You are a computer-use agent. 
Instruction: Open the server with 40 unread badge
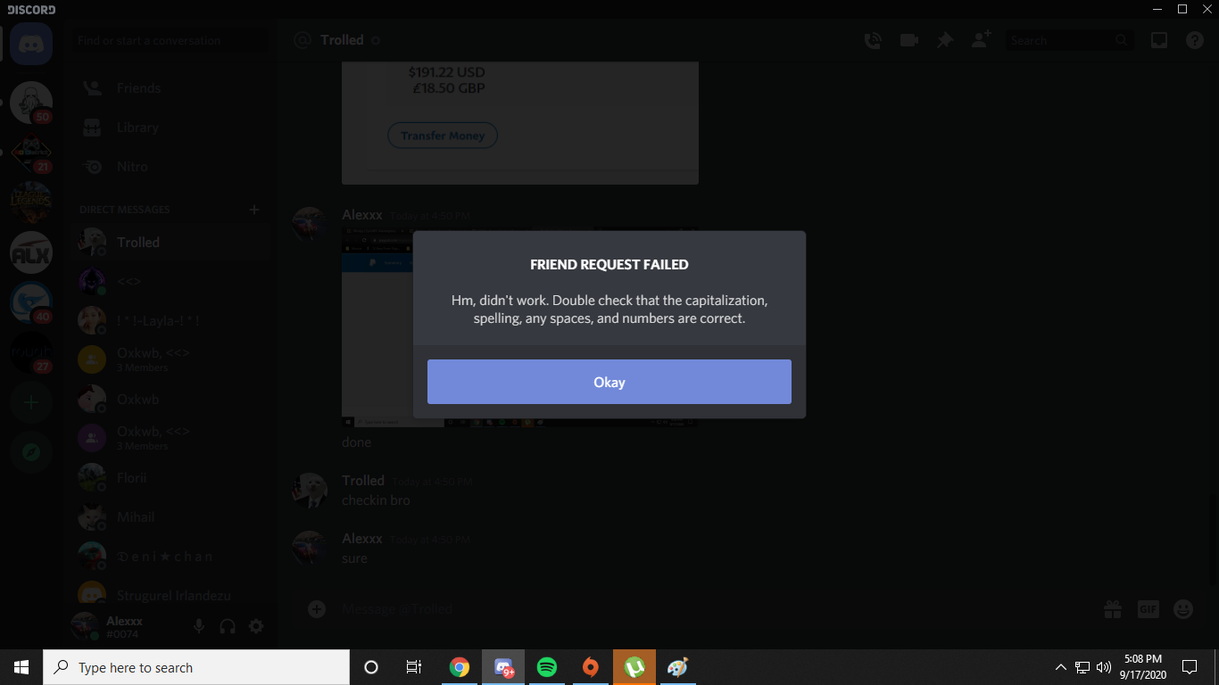(x=31, y=302)
